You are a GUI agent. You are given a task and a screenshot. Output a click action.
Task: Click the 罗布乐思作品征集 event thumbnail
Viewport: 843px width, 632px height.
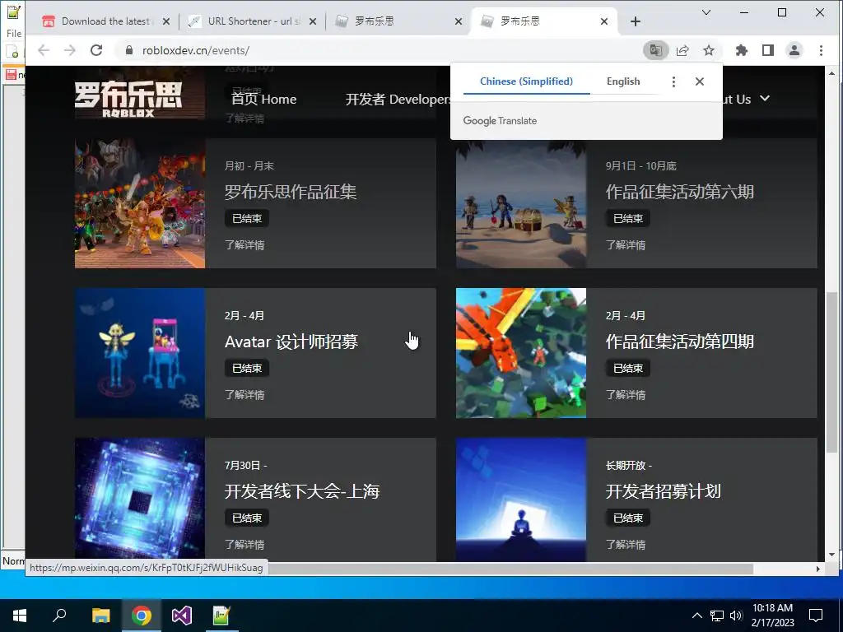(140, 203)
